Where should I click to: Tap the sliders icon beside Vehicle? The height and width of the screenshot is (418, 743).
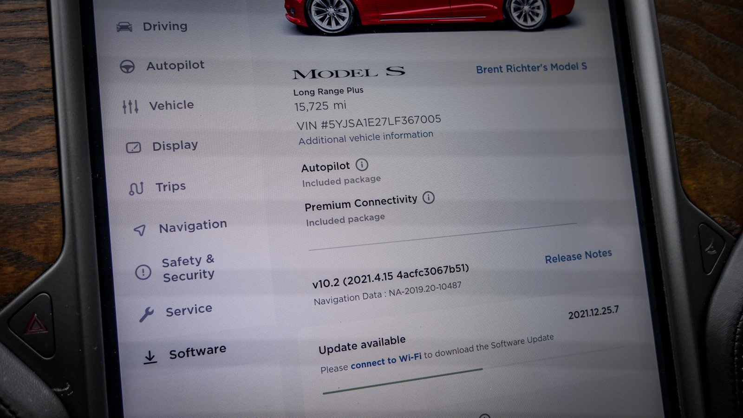point(130,107)
